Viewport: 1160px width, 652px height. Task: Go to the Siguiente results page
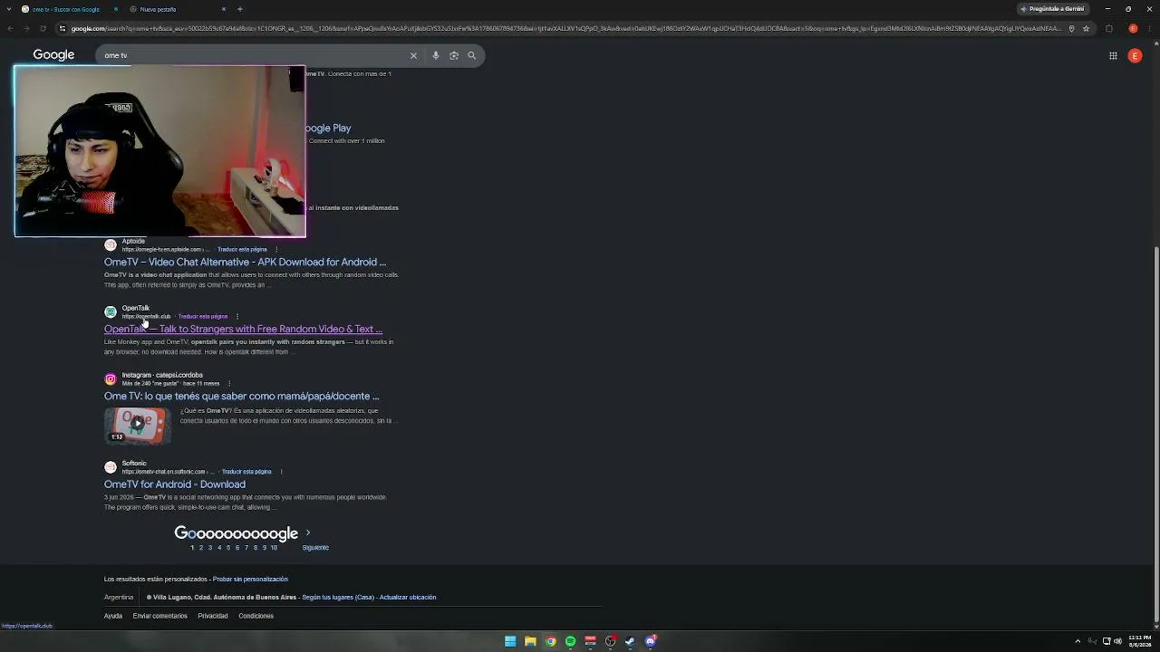click(x=315, y=548)
